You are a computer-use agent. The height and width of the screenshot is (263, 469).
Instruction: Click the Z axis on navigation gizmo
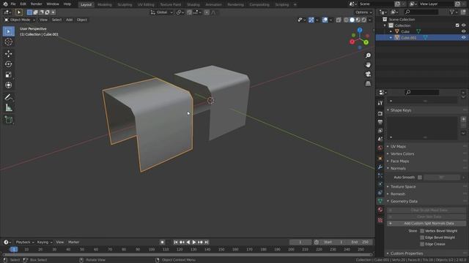click(x=360, y=30)
